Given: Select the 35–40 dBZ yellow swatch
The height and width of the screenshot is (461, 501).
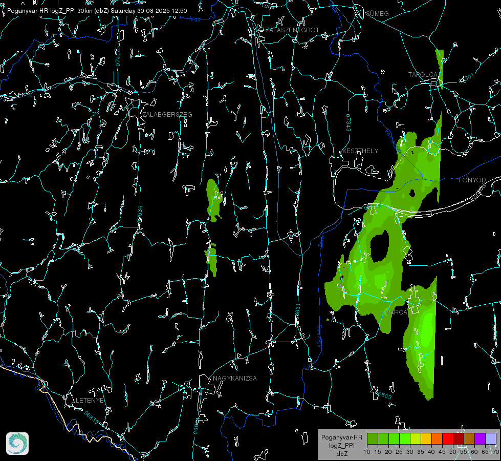Looking at the screenshot, I should (x=426, y=438).
